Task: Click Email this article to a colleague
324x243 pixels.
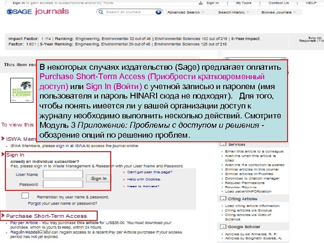Action: 254,151
